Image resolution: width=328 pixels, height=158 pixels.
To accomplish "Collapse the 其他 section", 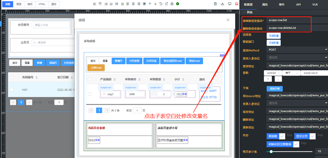I will [244, 12].
